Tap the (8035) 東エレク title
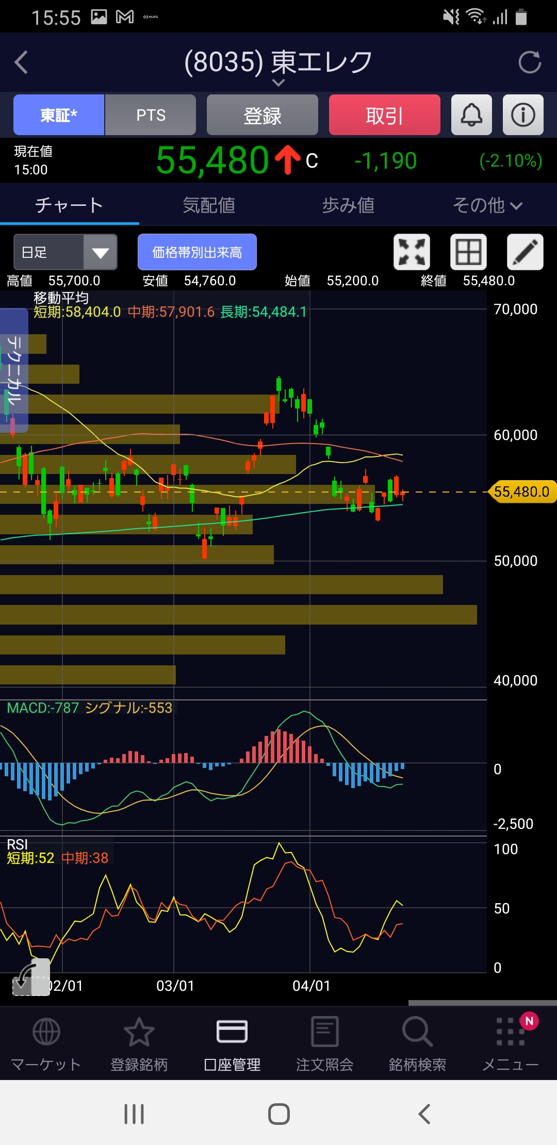This screenshot has width=557, height=1145. [x=278, y=62]
